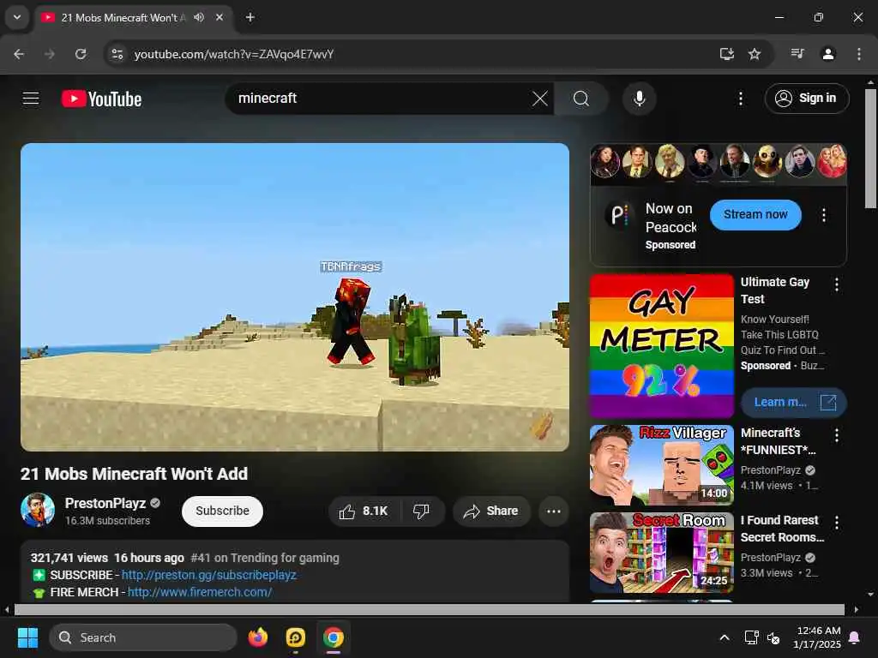The height and width of the screenshot is (658, 878).
Task: Open the Ultimate Gay Test ad options menu
Action: (837, 284)
